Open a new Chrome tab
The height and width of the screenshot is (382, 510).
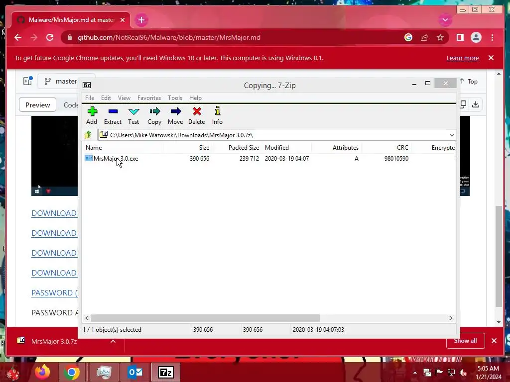pos(141,20)
